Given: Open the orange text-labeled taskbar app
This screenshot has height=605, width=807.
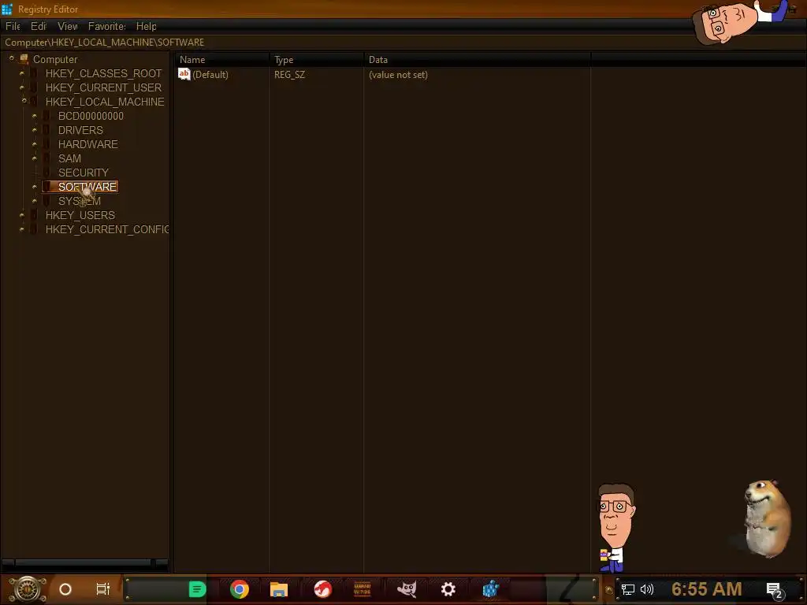Looking at the screenshot, I should [363, 589].
